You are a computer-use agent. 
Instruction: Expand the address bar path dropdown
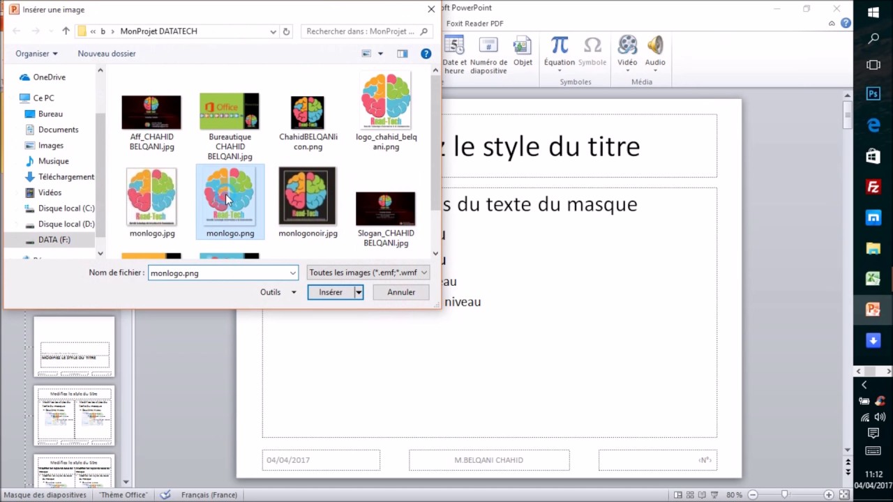(273, 31)
